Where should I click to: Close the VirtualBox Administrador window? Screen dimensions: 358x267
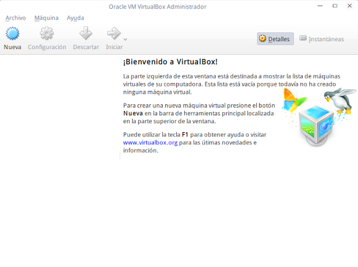(x=350, y=6)
